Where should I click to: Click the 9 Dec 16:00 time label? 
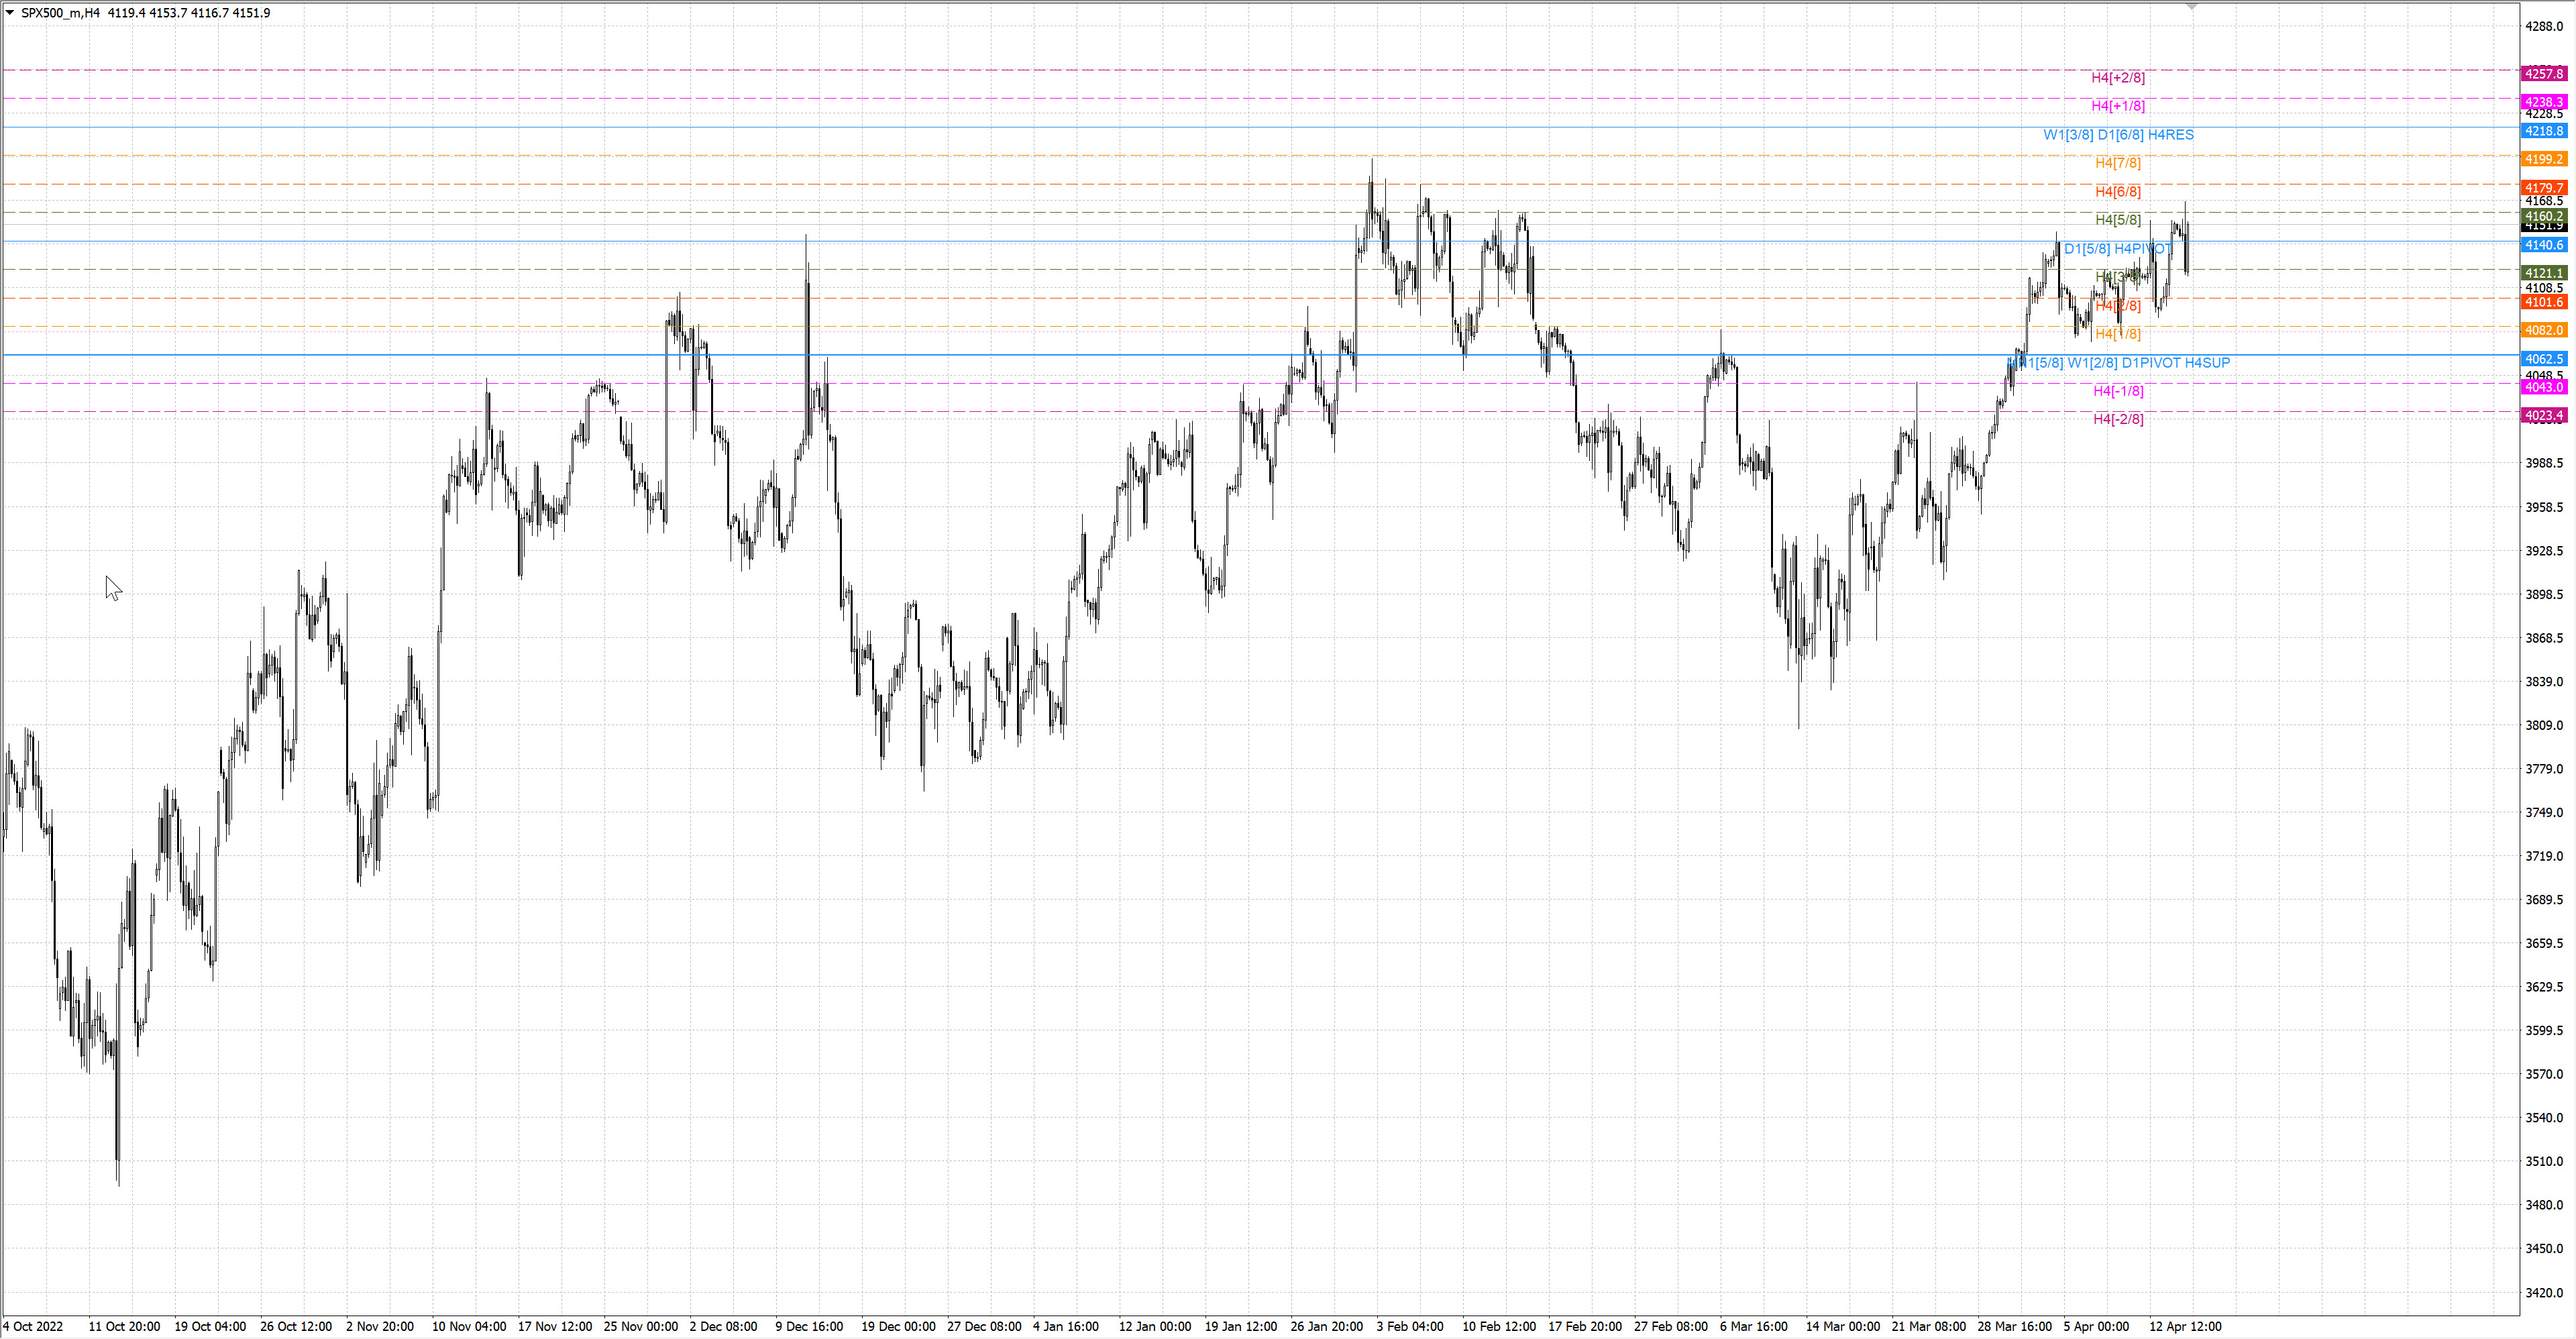pyautogui.click(x=809, y=1327)
